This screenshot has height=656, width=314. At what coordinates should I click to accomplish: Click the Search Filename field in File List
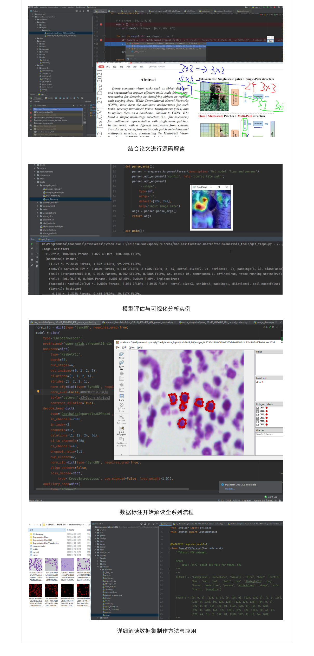coord(269,434)
